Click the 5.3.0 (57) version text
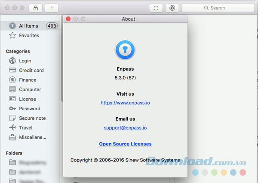 tap(125, 78)
